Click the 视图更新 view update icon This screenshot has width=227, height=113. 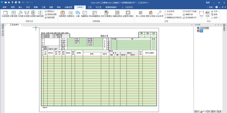[x=63, y=14]
